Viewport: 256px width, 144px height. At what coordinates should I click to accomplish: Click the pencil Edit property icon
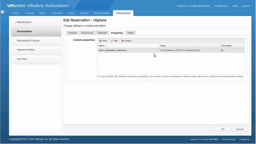(x=112, y=41)
